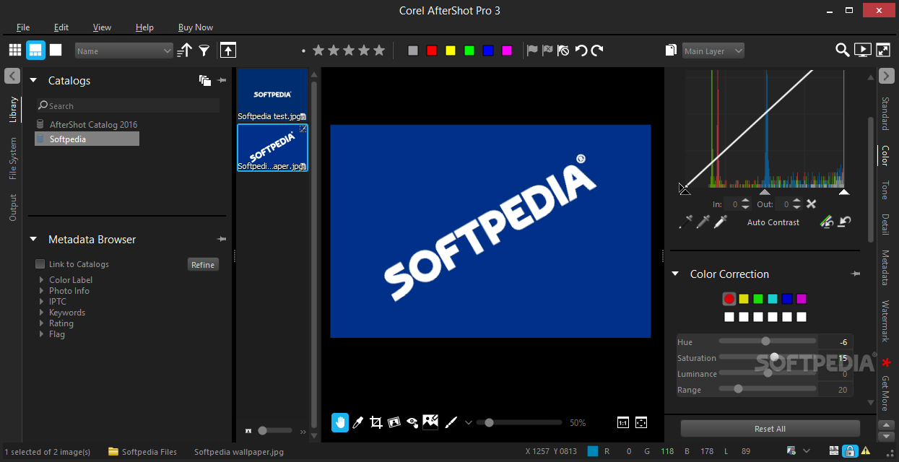Click the catalog Search field
899x462 pixels.
(128, 106)
